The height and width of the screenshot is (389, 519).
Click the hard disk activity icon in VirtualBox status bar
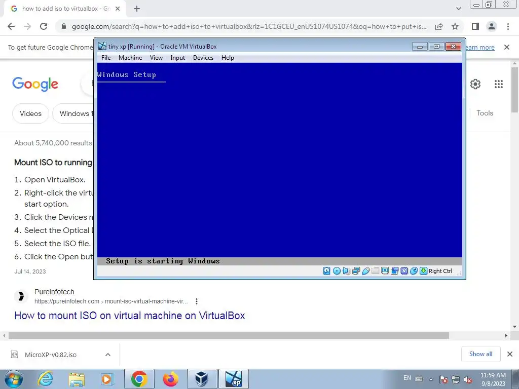point(327,271)
